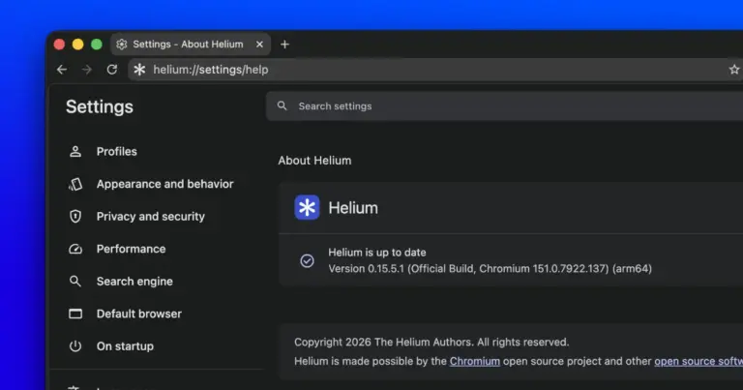Click the Copyright 2026 The Helium Authors text
This screenshot has width=743, height=390.
pos(431,343)
